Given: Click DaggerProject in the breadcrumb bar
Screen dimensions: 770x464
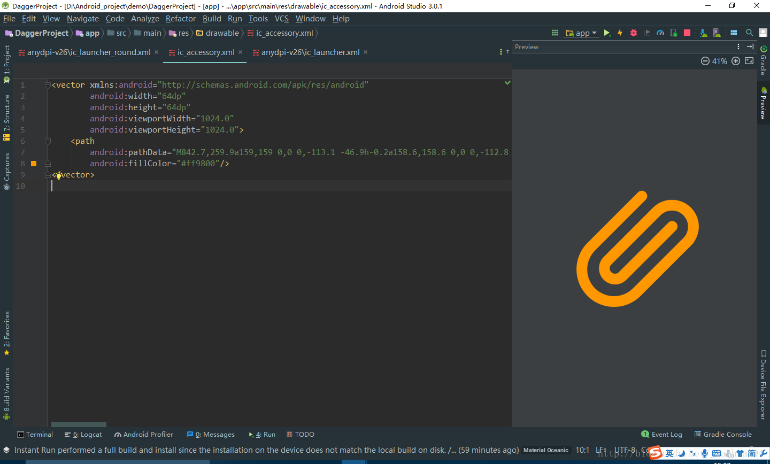Looking at the screenshot, I should click(x=37, y=33).
